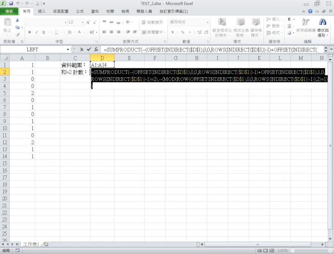The height and width of the screenshot is (254, 334).
Task: Toggle Align Text Right
Action: (x=118, y=32)
